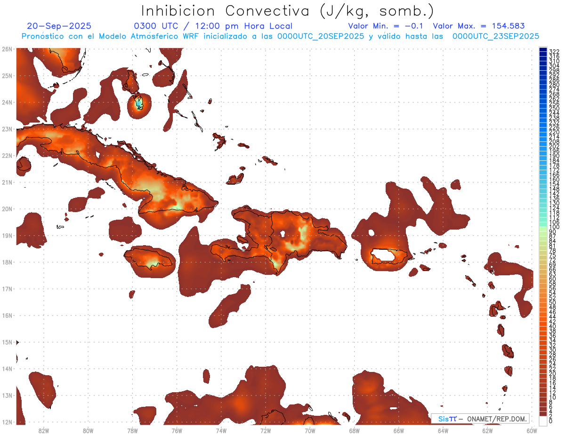Click the '21N' latitude label
The height and width of the screenshot is (437, 565).
(7, 182)
